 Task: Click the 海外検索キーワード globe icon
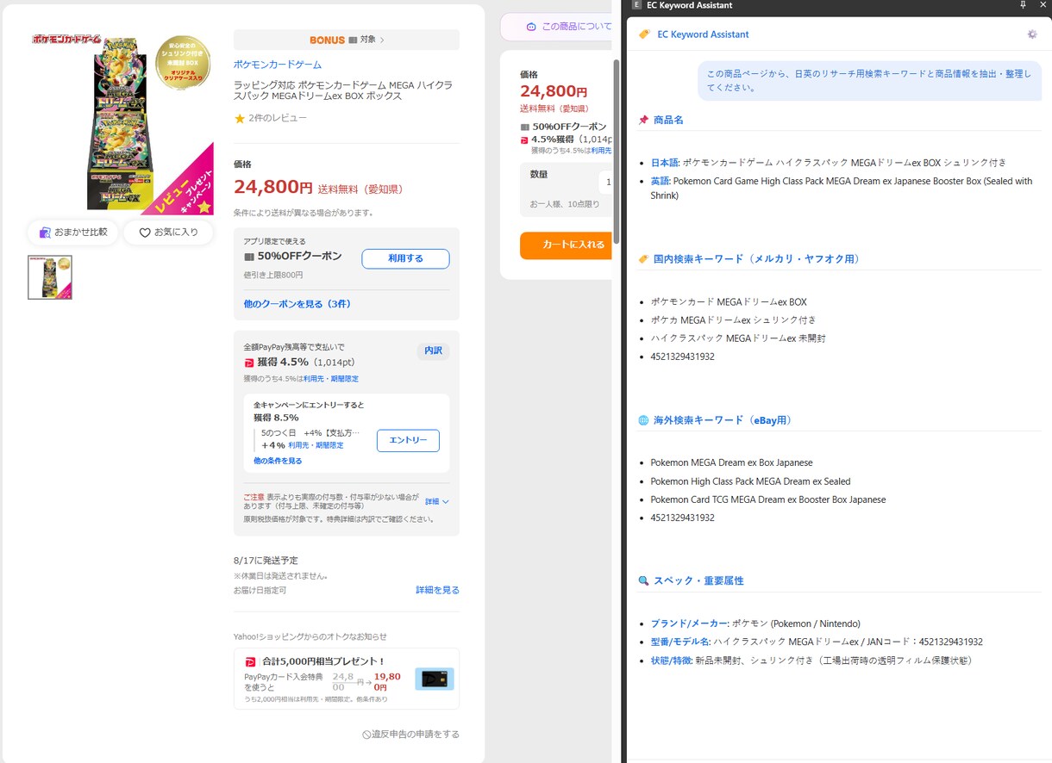643,420
